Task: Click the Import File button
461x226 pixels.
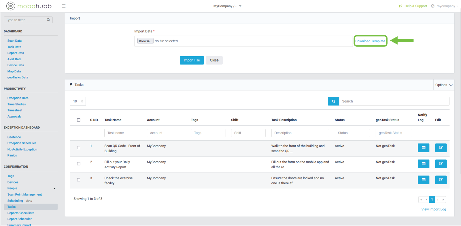Action: click(x=192, y=60)
